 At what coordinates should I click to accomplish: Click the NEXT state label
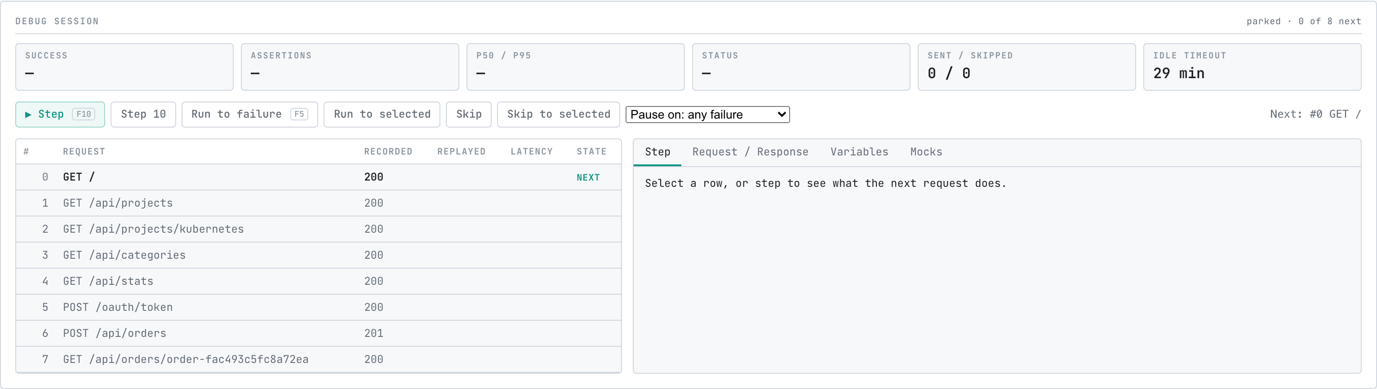click(588, 177)
